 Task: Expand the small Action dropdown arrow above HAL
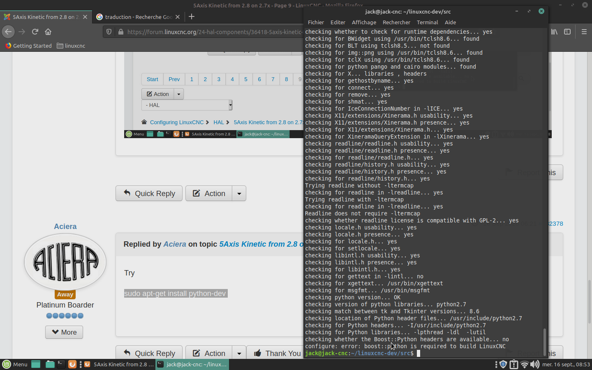(x=178, y=94)
